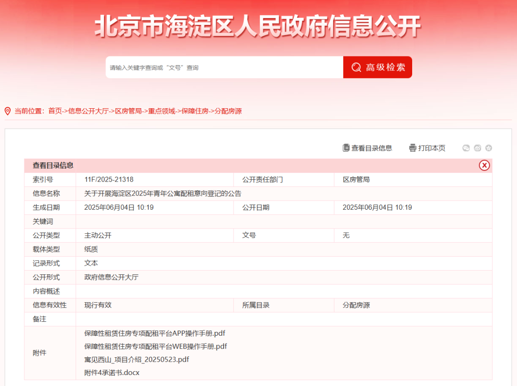This screenshot has height=386, width=517.
Task: Open attachment 附件4承诺书.docx
Action: (x=112, y=373)
